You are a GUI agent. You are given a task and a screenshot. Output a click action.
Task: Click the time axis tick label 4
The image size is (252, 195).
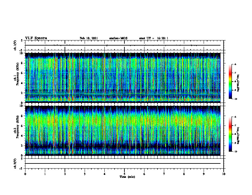click(x=105, y=174)
